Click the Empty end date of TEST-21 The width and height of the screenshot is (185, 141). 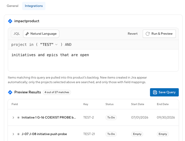click(163, 134)
